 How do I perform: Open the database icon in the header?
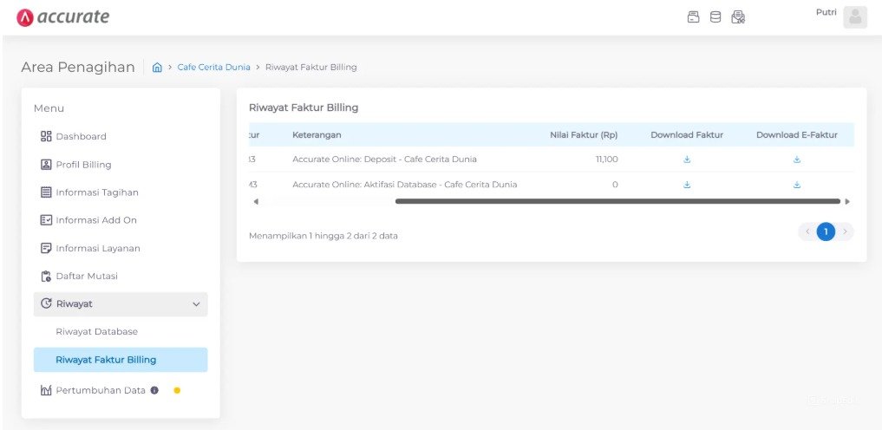[x=715, y=17]
